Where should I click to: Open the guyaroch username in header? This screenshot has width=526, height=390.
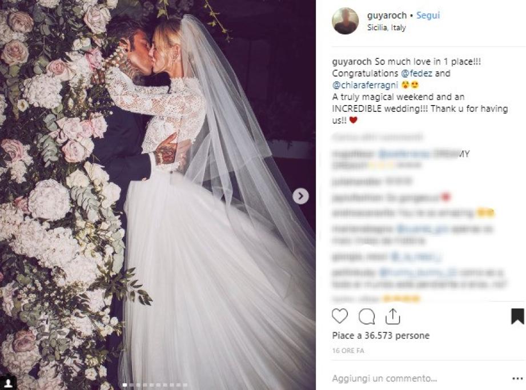[387, 15]
